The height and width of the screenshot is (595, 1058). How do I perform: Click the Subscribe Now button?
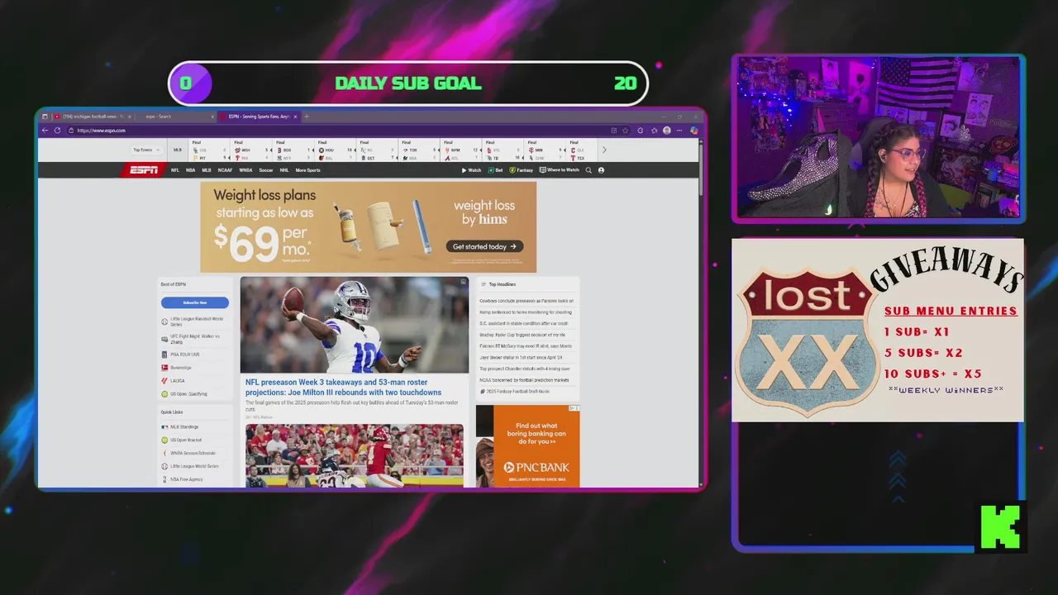(x=195, y=302)
